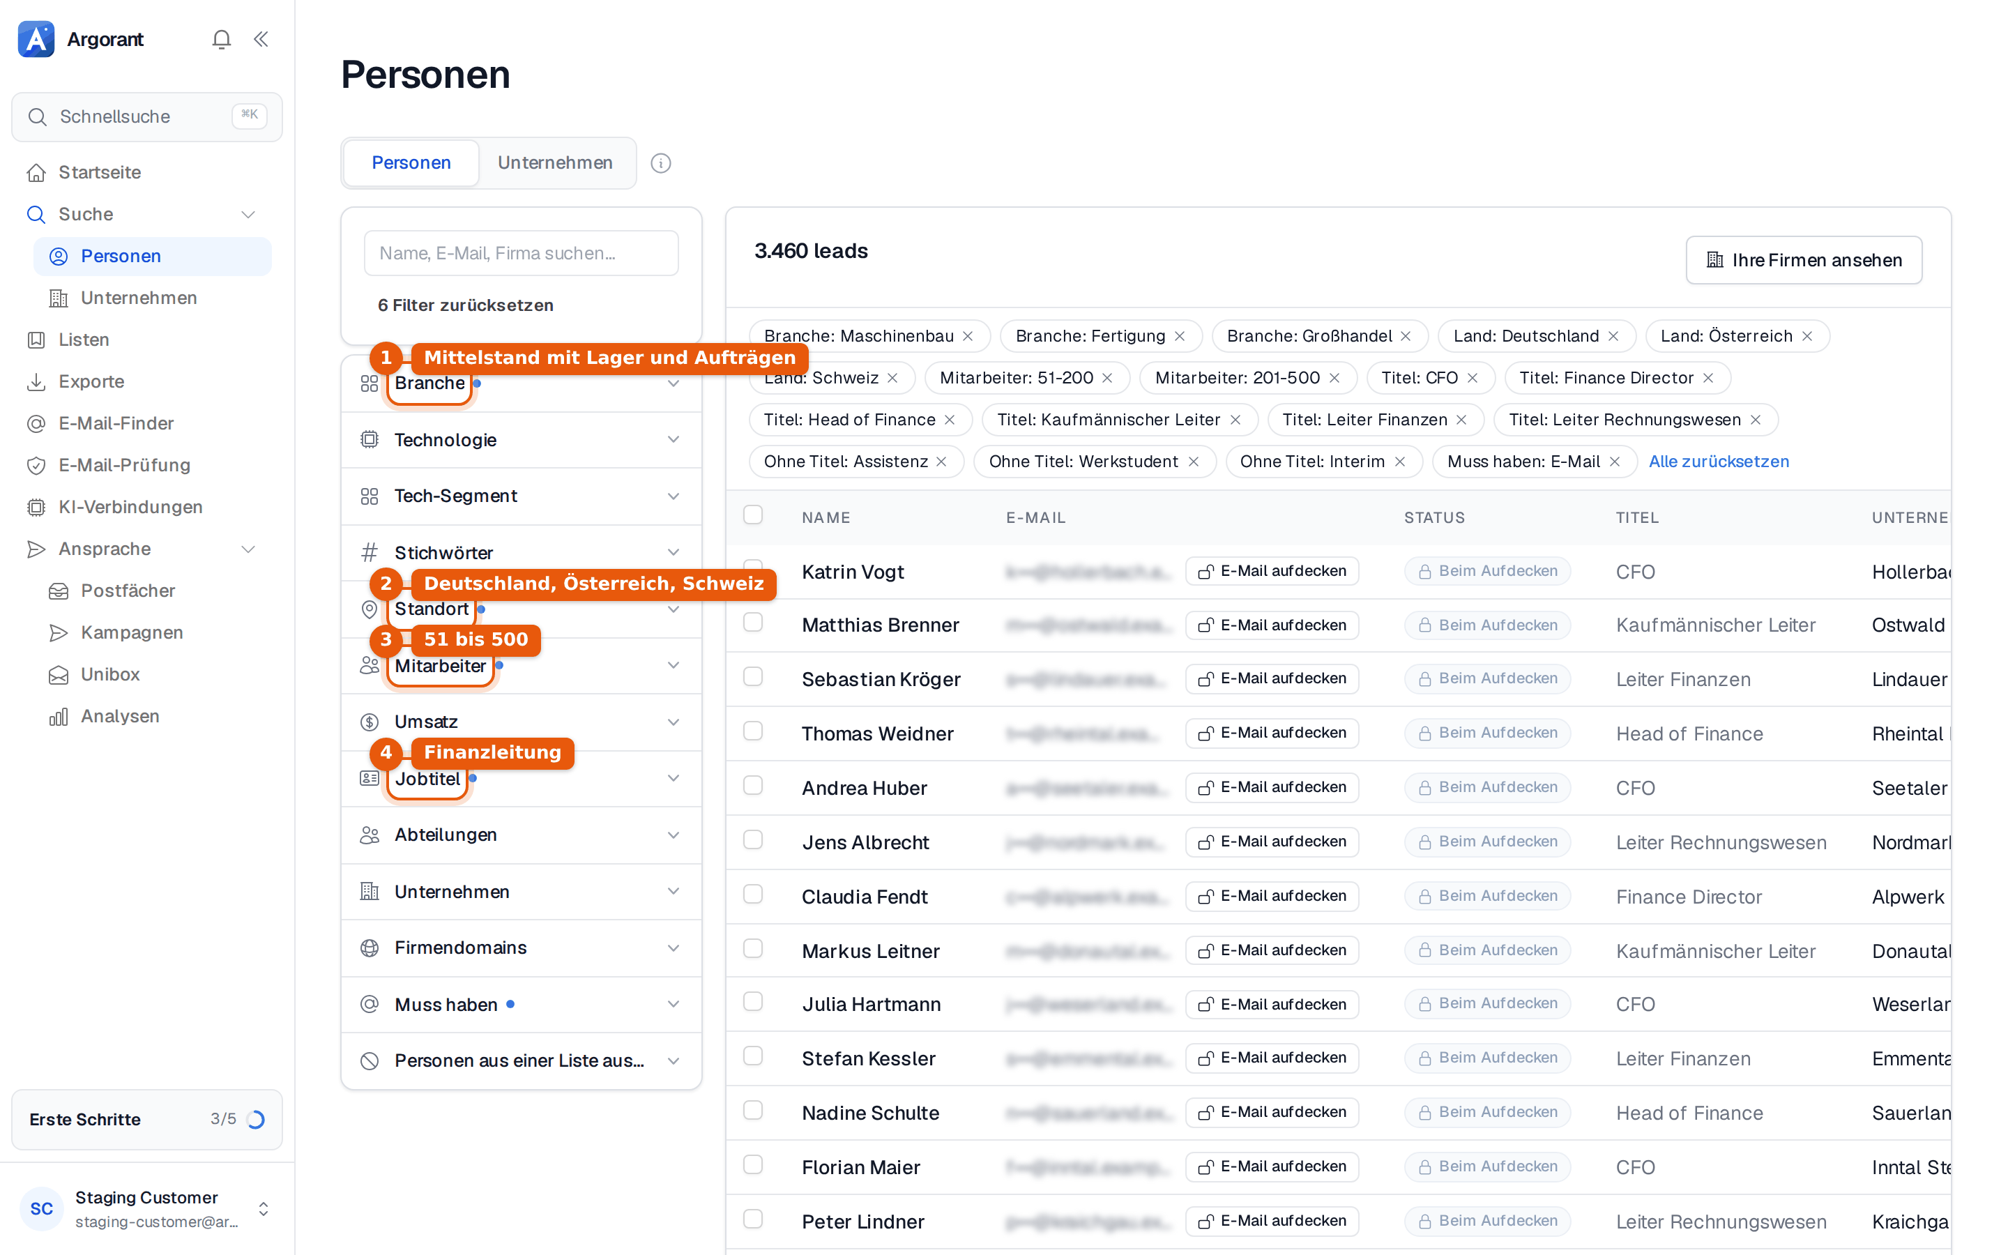Expand the Technologie filter section
2008x1255 pixels.
521,440
